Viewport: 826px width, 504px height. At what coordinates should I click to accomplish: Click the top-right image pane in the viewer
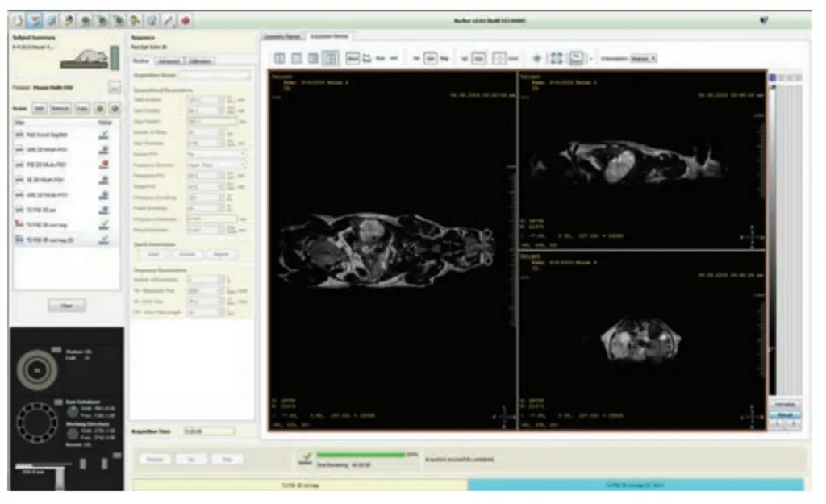coord(642,160)
